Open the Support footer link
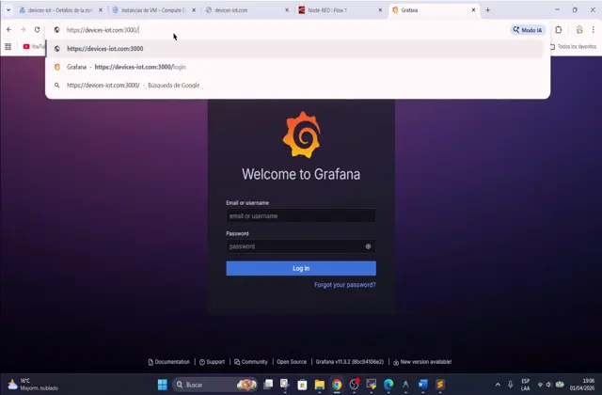602x395 pixels. [x=212, y=361]
